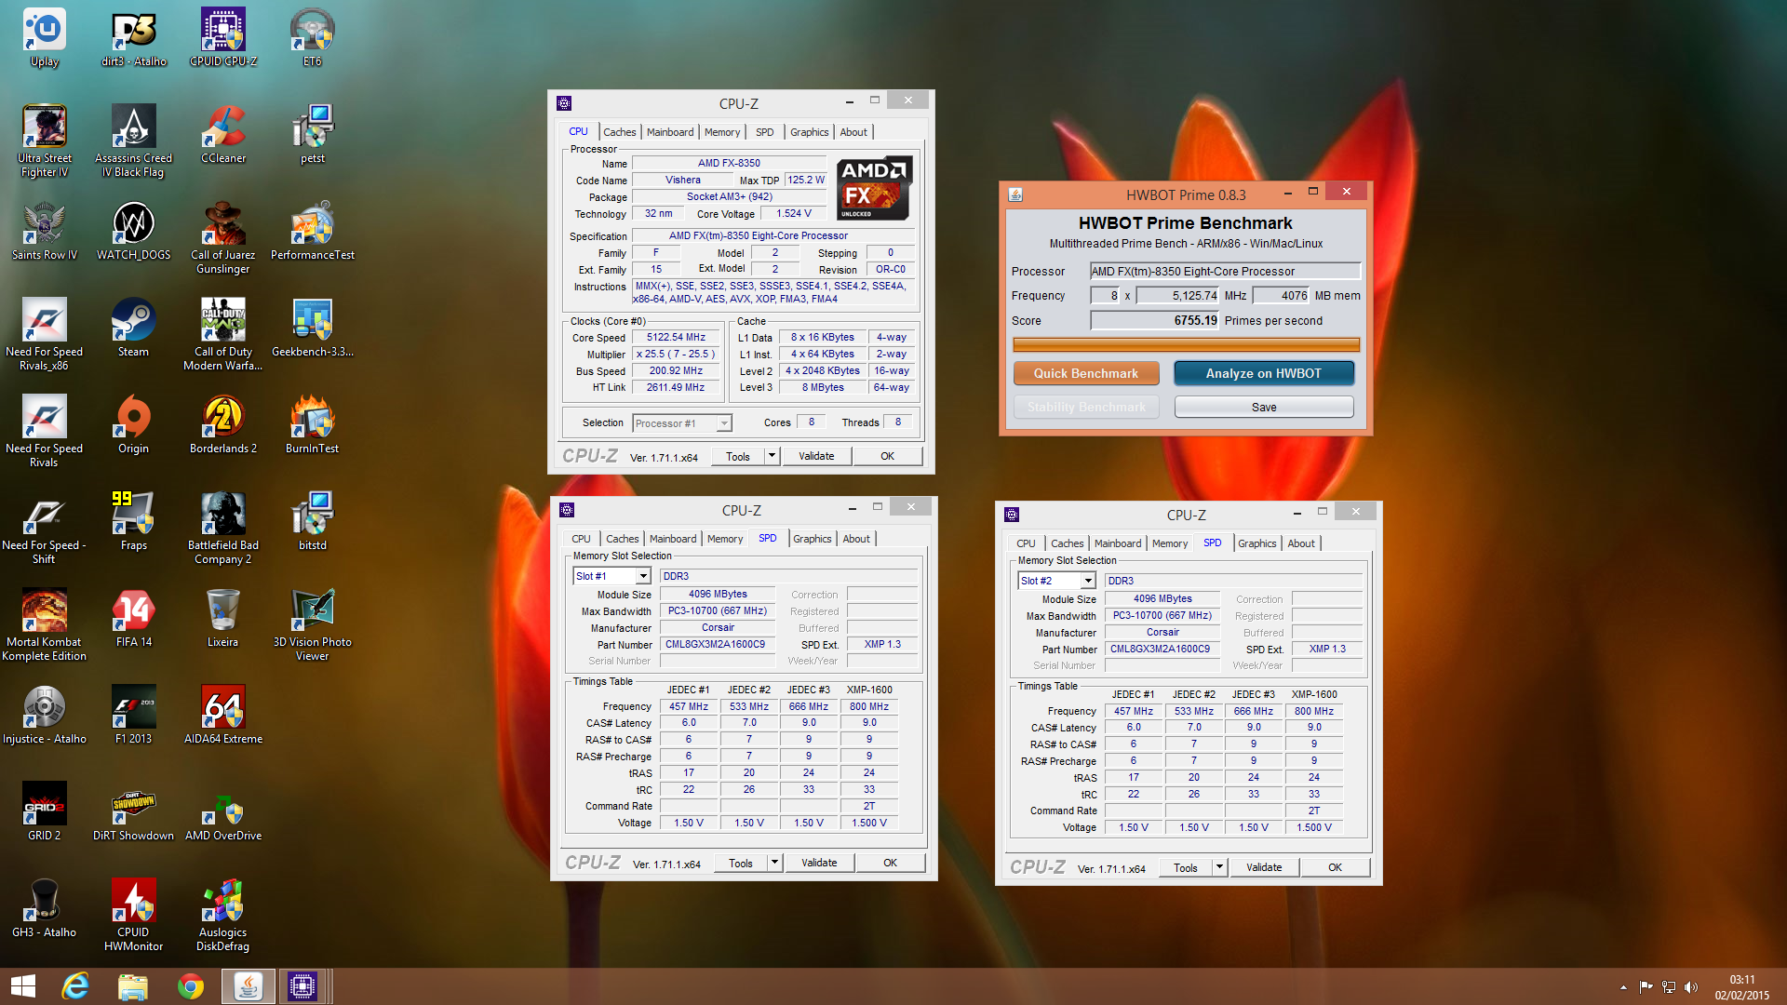Viewport: 1787px width, 1005px height.
Task: Open Google Chrome from the taskbar
Action: tap(190, 986)
